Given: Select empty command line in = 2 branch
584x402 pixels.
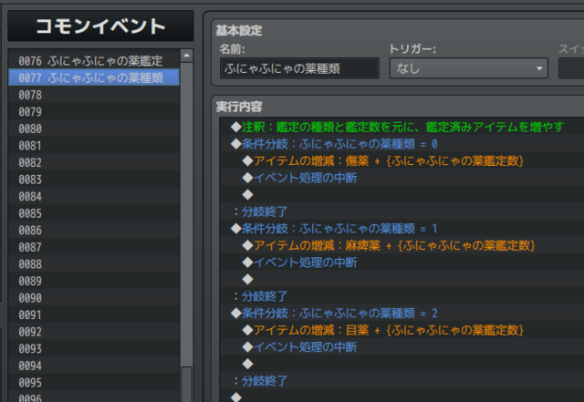Looking at the screenshot, I should pos(401,364).
